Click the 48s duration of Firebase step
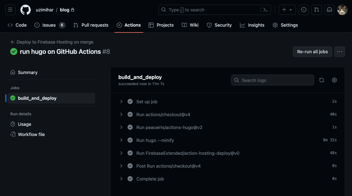This screenshot has width=352, height=196. (x=333, y=153)
